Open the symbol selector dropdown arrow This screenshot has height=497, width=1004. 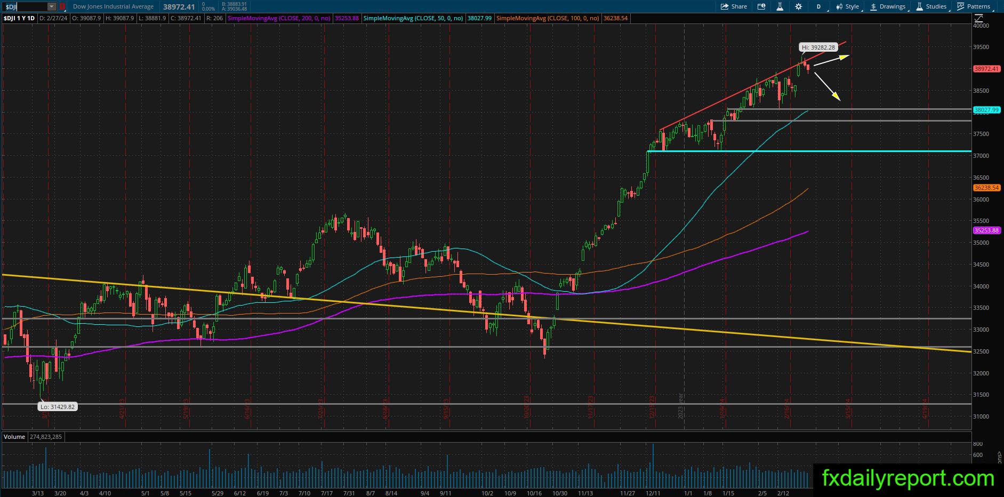[x=52, y=6]
